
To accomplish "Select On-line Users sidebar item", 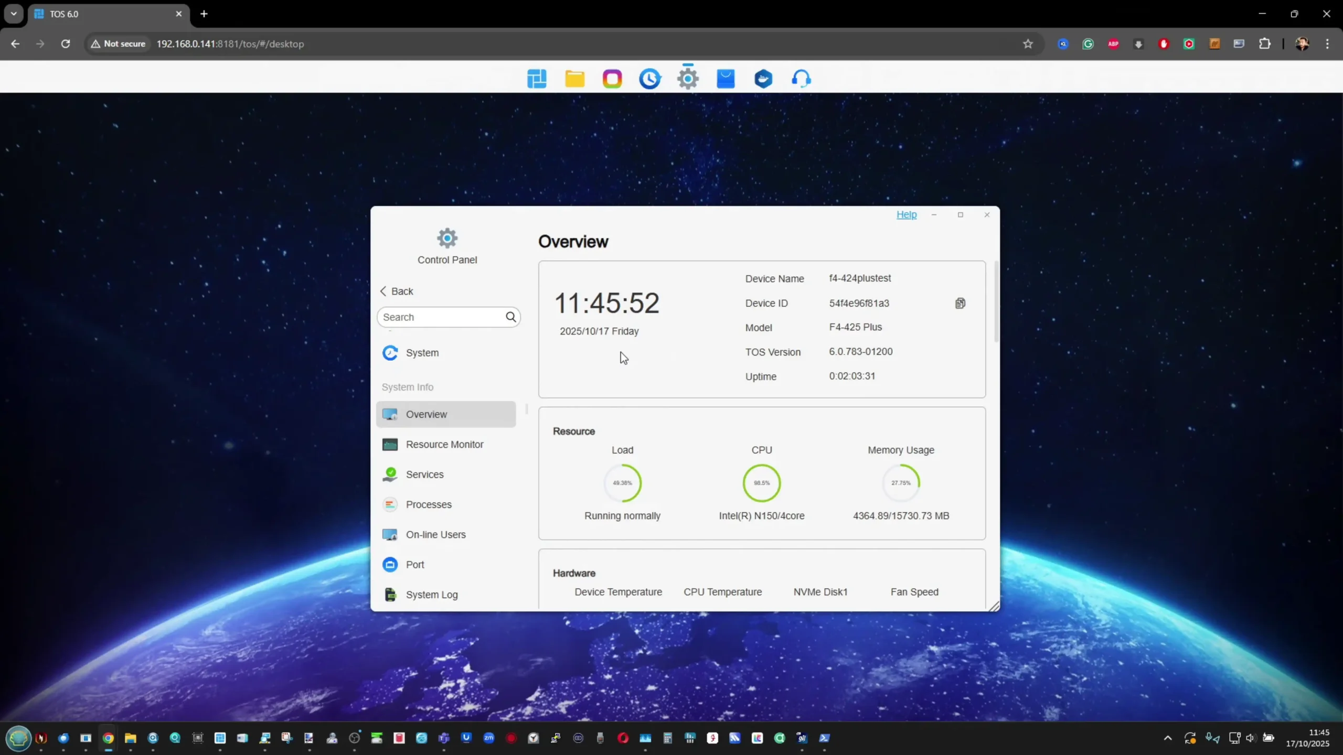I will pyautogui.click(x=435, y=534).
